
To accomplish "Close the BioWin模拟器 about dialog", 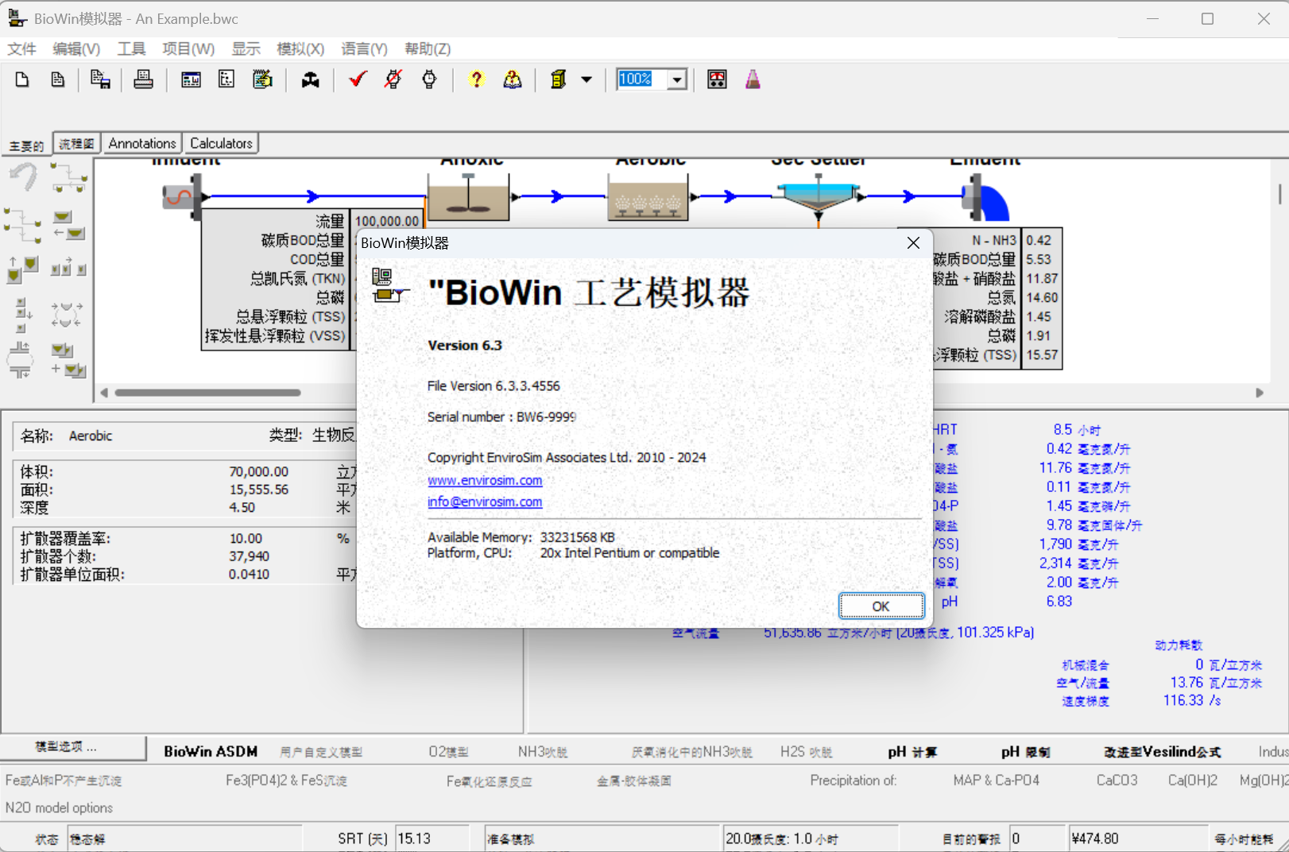I will (x=913, y=243).
